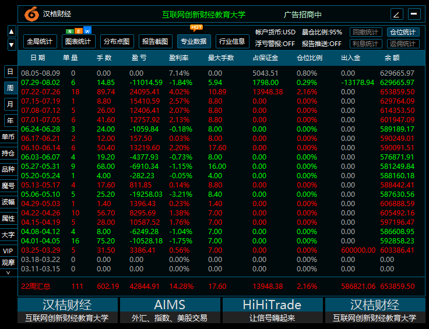Viewport: 429px width, 329px height.
Task: Select the 07.22-07.26 week row date
Action: (40, 92)
